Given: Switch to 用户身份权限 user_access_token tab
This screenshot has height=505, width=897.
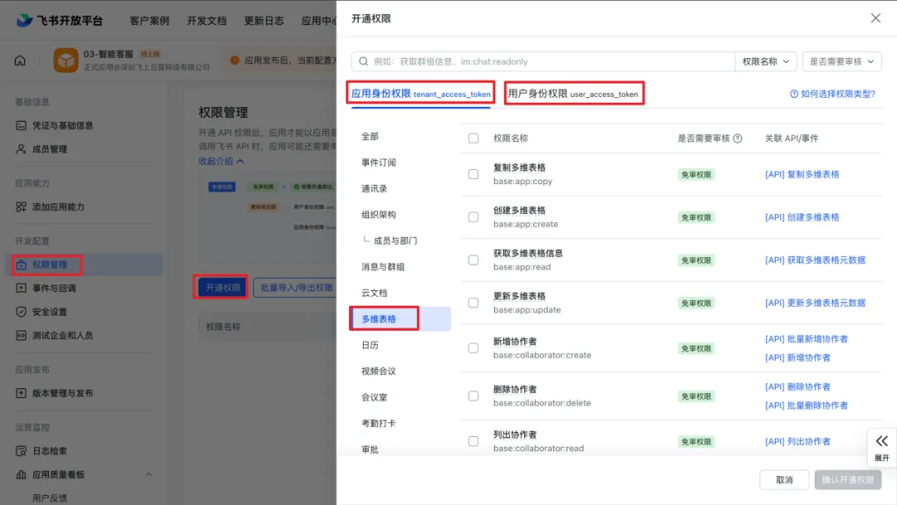Looking at the screenshot, I should [573, 94].
